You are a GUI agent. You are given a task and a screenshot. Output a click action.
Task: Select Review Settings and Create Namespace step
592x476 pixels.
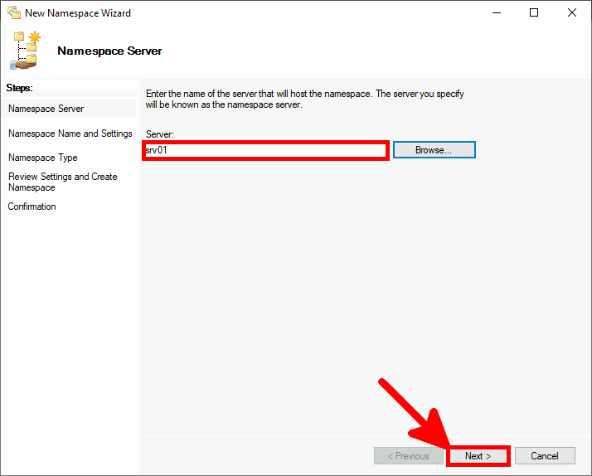tap(63, 182)
